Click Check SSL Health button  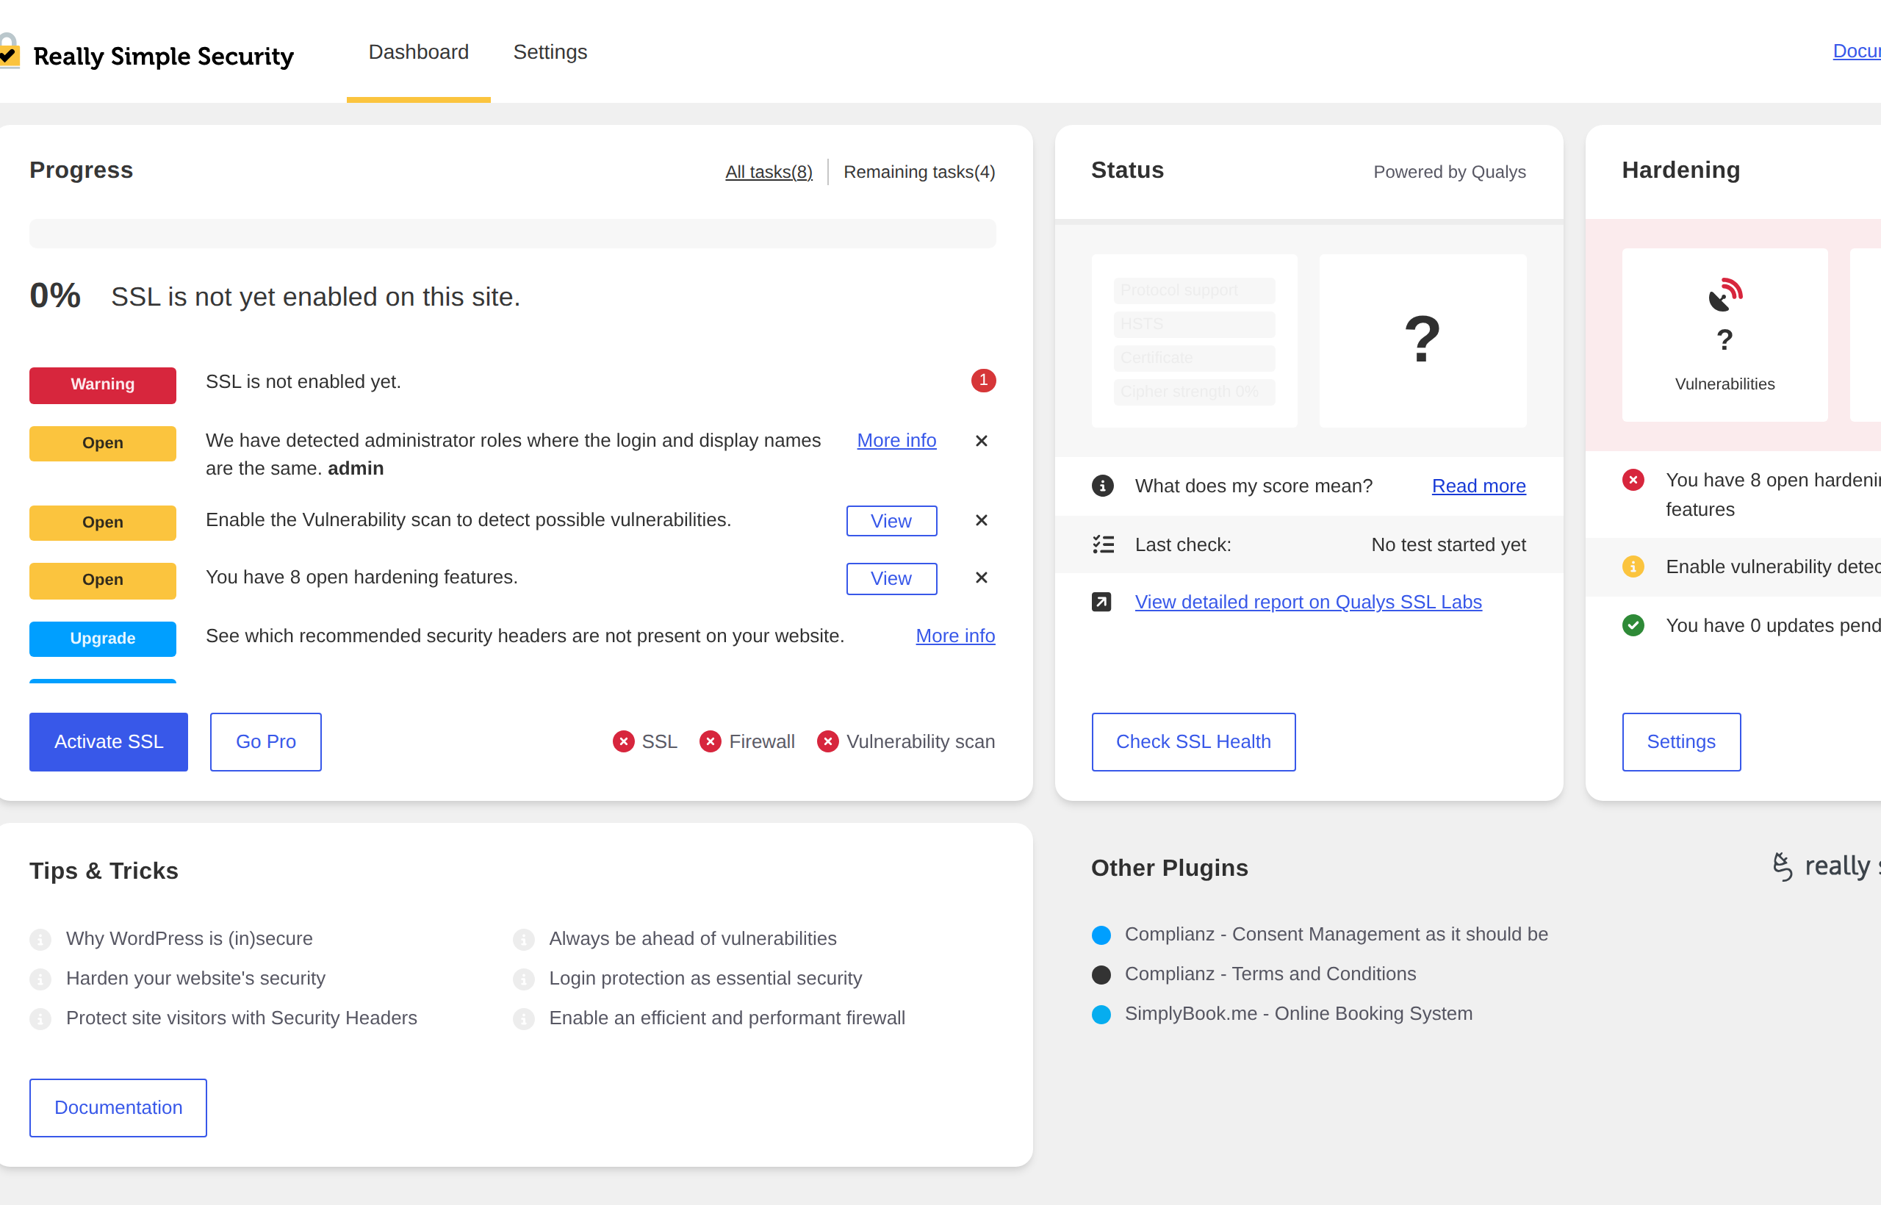point(1193,741)
